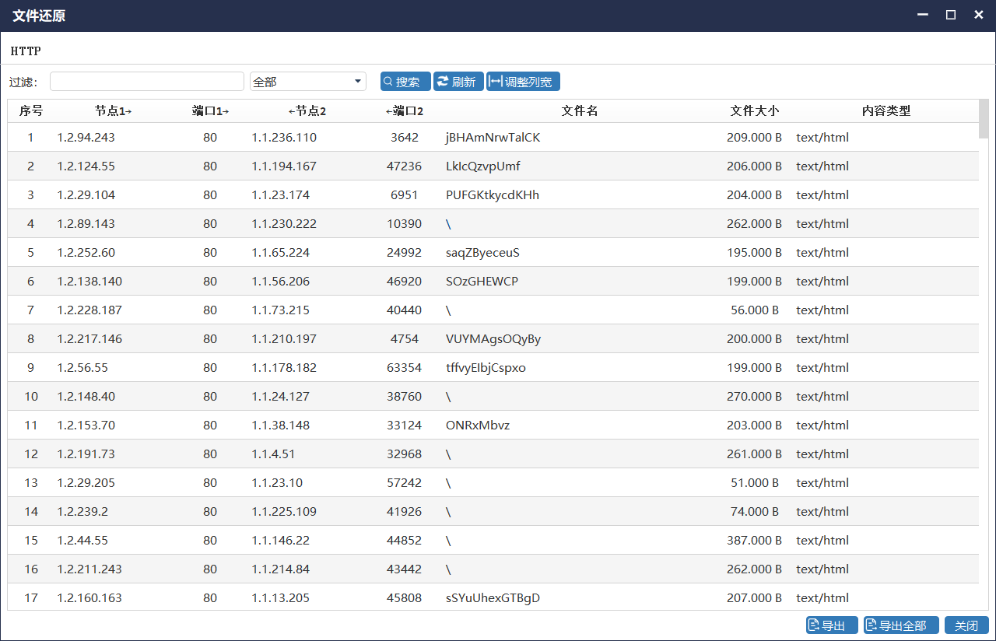This screenshot has height=641, width=996.
Task: Click file size 51.000 B
Action: tap(755, 483)
